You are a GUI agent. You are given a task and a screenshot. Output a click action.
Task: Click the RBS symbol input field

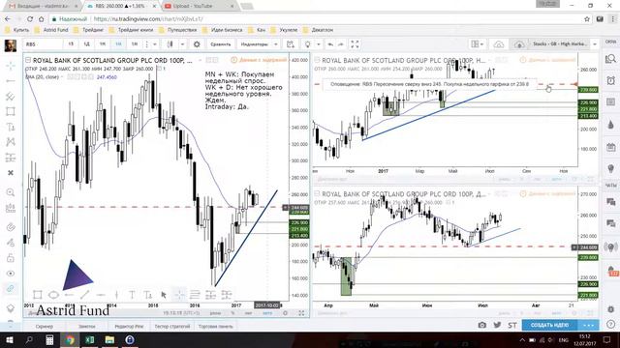pyautogui.click(x=43, y=44)
